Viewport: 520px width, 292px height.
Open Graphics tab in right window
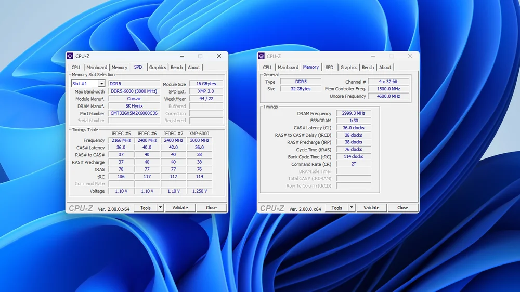[349, 67]
